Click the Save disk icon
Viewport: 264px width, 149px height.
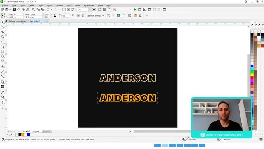pyautogui.click(x=14, y=10)
